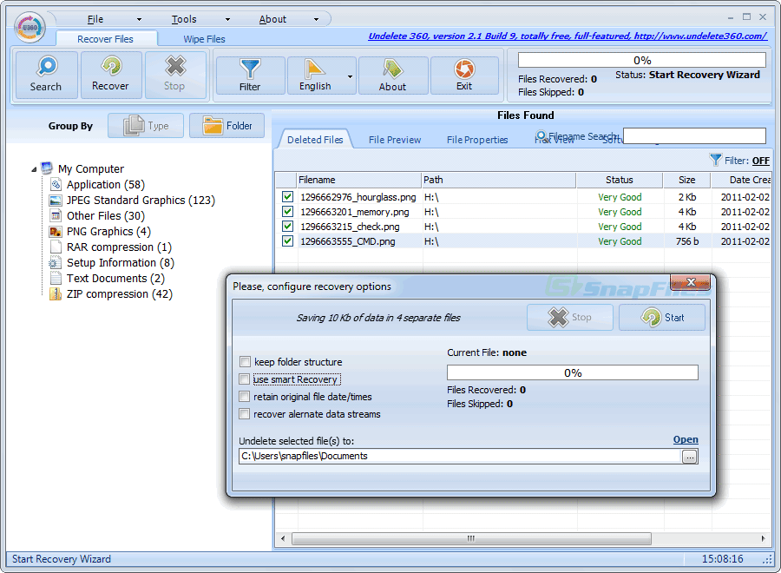Viewport: 781px width, 573px height.
Task: Click the Recover toolbar button
Action: click(x=110, y=75)
